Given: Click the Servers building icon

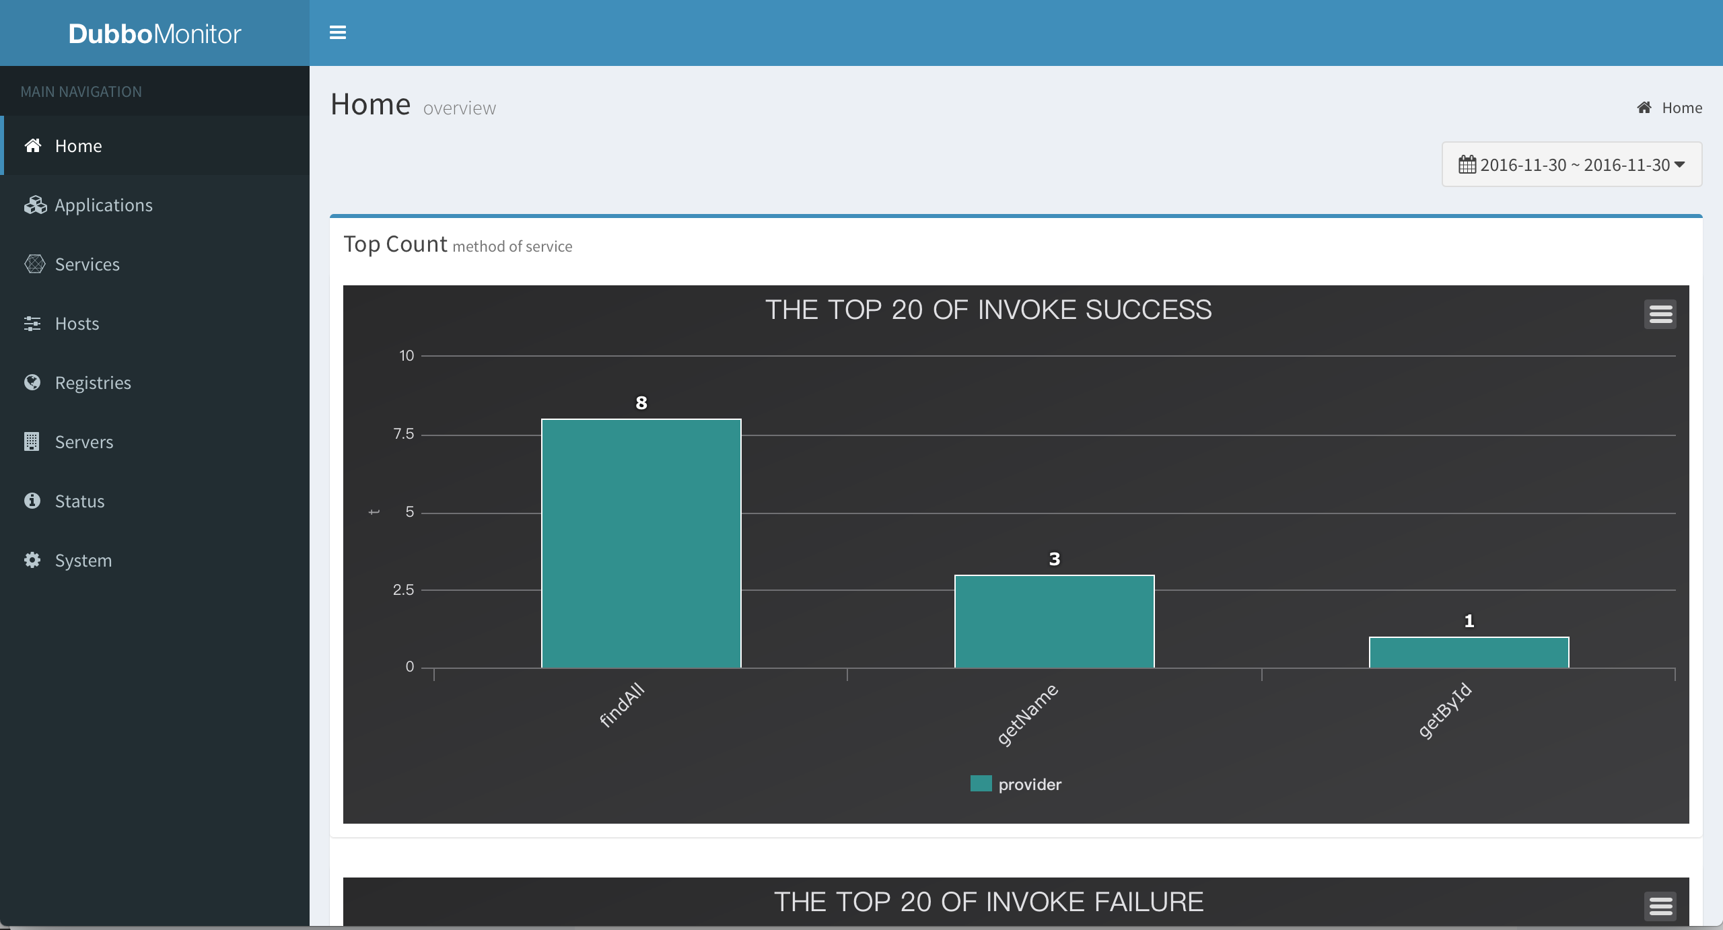Looking at the screenshot, I should click(x=32, y=441).
